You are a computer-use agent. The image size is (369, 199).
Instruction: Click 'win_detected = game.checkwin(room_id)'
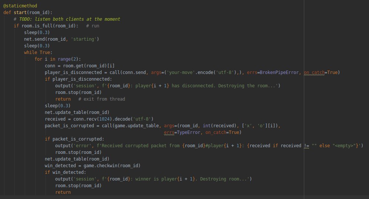pyautogui.click(x=93, y=166)
